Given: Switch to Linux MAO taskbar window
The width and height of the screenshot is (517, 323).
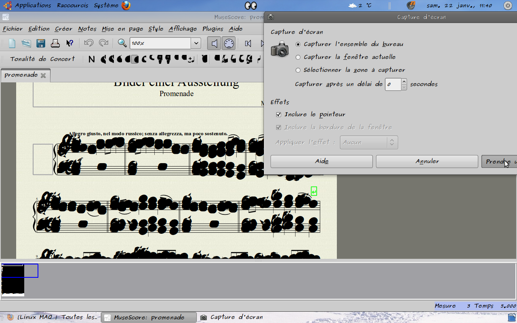Looking at the screenshot, I should coord(53,317).
